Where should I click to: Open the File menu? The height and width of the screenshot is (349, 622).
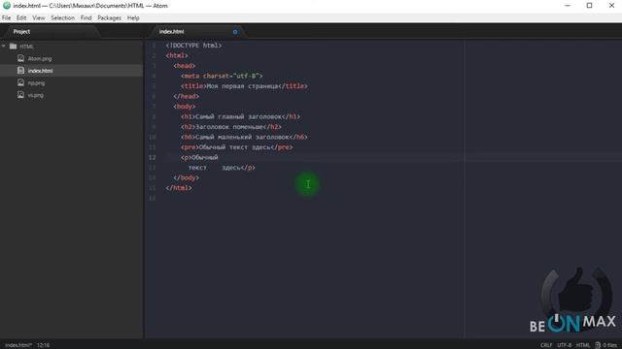click(x=7, y=17)
